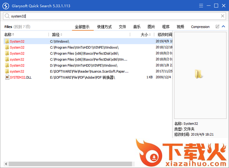Click the folder preview thumbnail

point(198,74)
